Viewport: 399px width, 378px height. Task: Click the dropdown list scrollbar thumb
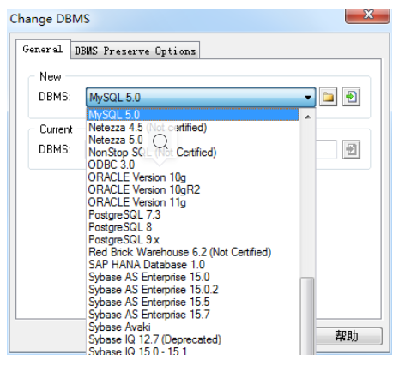coord(308,315)
